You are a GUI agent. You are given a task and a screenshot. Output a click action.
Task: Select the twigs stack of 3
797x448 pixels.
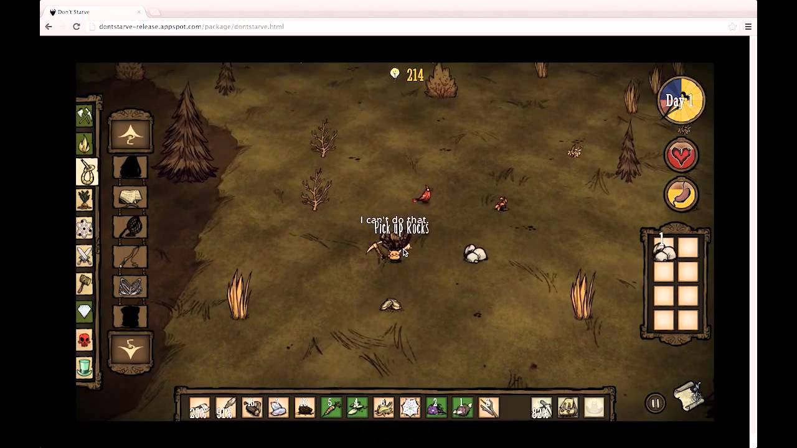489,408
